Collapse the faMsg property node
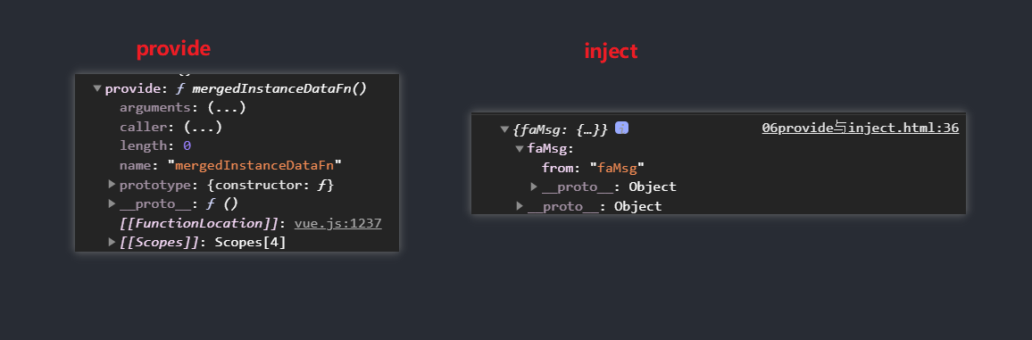The width and height of the screenshot is (1032, 340). click(x=520, y=149)
